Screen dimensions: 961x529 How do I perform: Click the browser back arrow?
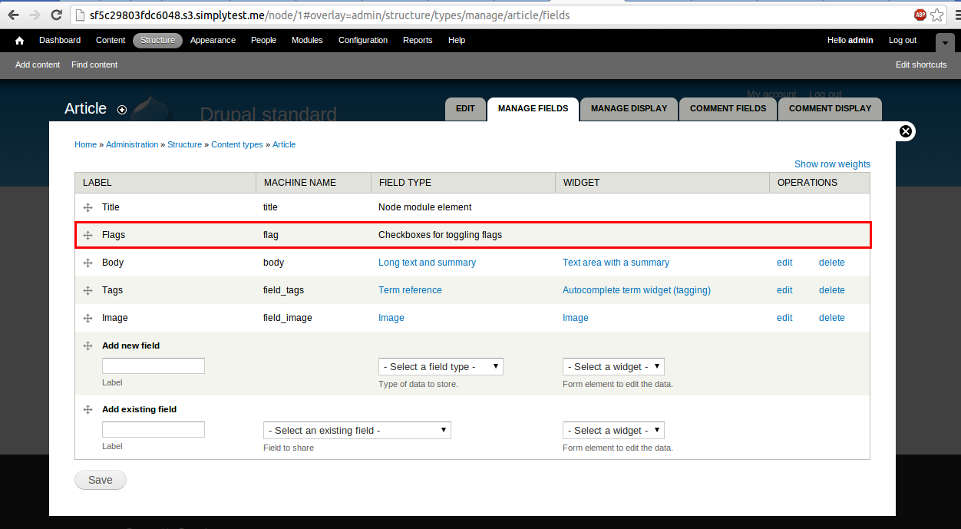(14, 15)
